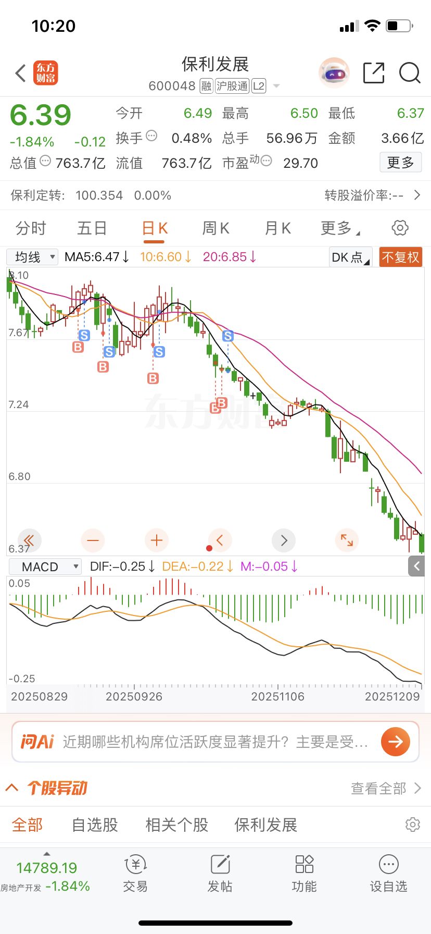Open the 功能 functions button
Viewport: 431px width, 934px height.
click(x=305, y=874)
